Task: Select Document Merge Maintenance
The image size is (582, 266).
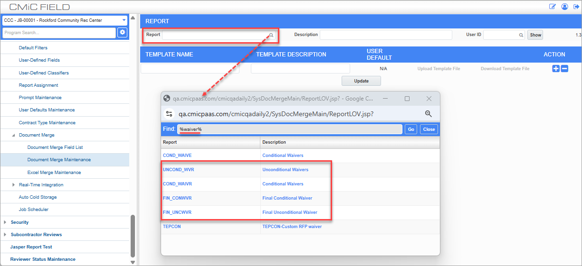Action: tap(59, 160)
